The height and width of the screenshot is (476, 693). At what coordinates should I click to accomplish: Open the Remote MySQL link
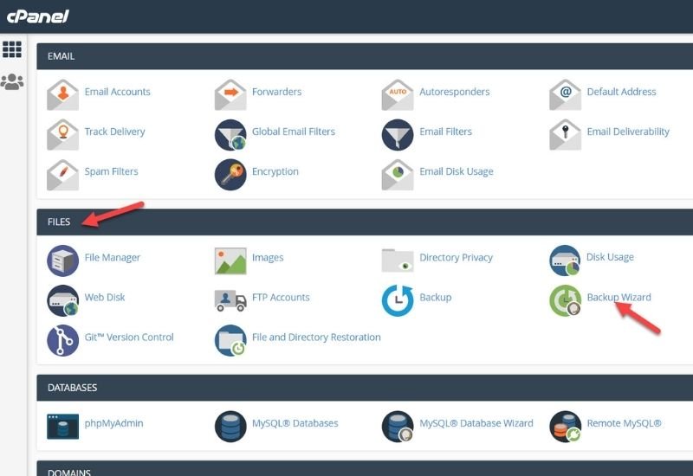pyautogui.click(x=624, y=423)
